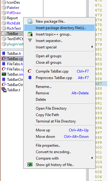Click the TabBarCtrl C++ source file icon
This screenshot has width=110, height=181.
point(4,85)
